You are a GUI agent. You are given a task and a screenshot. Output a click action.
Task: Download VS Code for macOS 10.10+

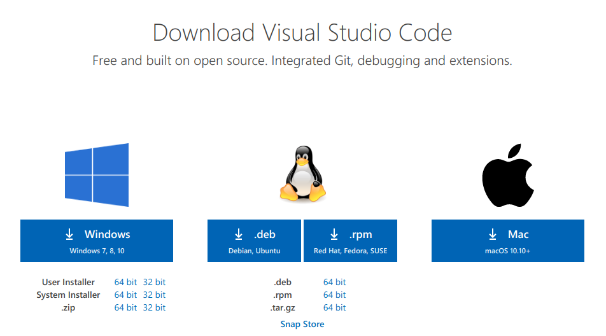pos(508,241)
